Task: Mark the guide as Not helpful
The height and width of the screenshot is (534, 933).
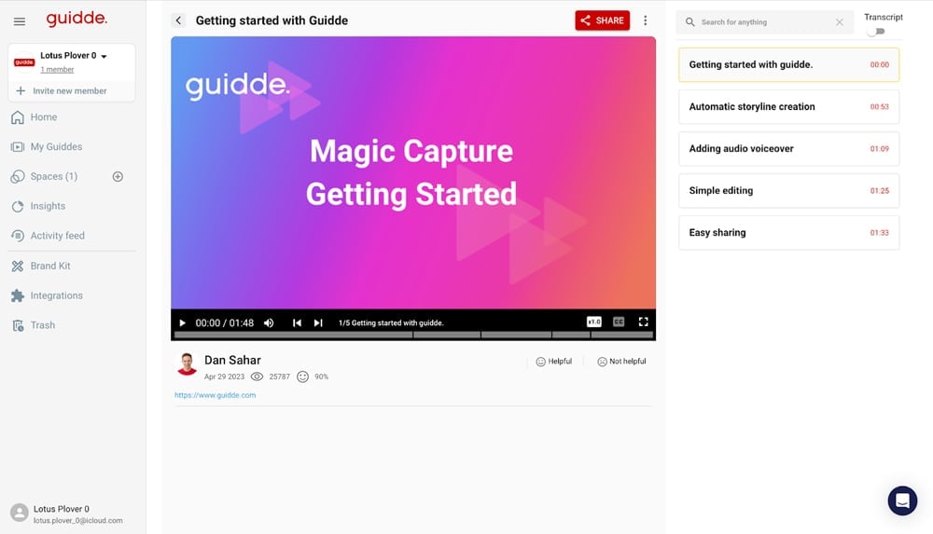Action: [x=621, y=362]
